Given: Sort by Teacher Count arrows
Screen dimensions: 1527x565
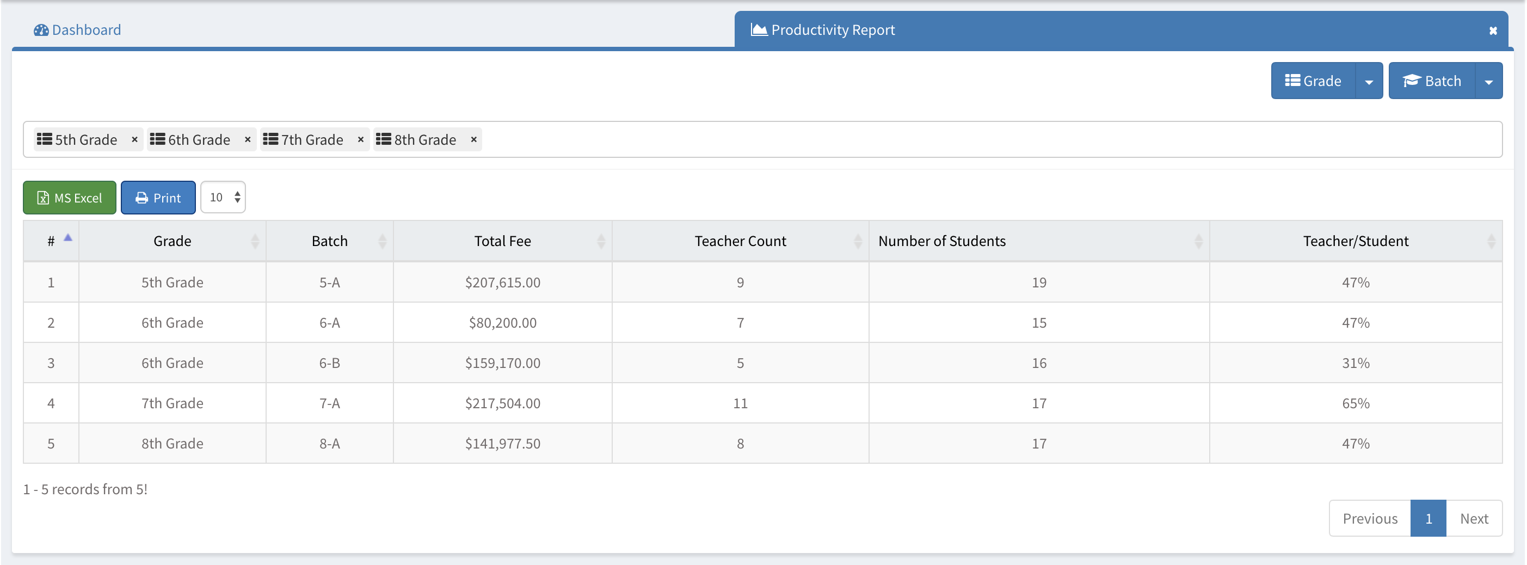Looking at the screenshot, I should coord(857,241).
